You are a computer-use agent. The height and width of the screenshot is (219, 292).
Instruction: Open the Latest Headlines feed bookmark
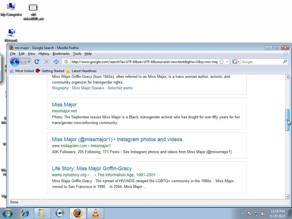81,71
